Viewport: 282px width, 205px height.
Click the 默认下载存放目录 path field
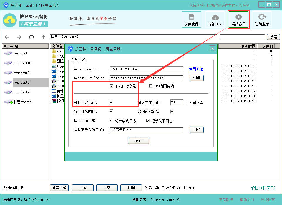[146, 130]
